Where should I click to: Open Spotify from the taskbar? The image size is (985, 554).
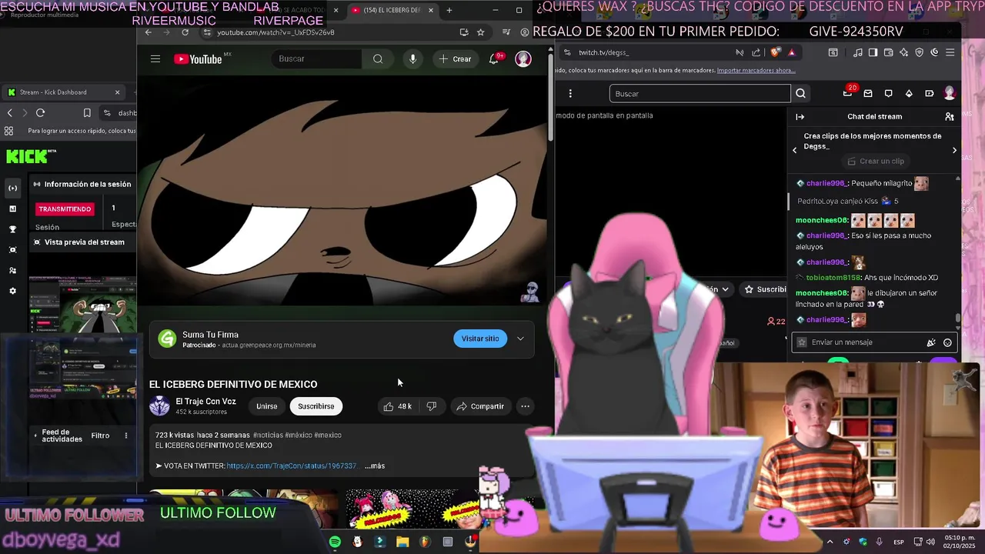(x=335, y=542)
